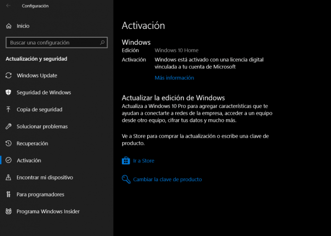Focus the 'Buscar una configuración' search field

pos(57,42)
